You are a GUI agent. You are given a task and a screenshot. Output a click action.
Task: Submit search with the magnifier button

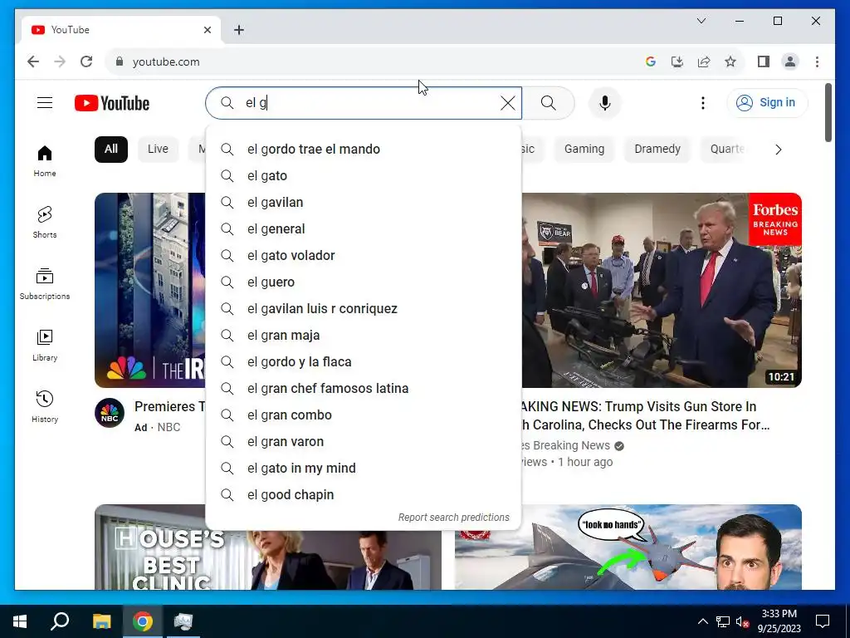click(x=548, y=103)
